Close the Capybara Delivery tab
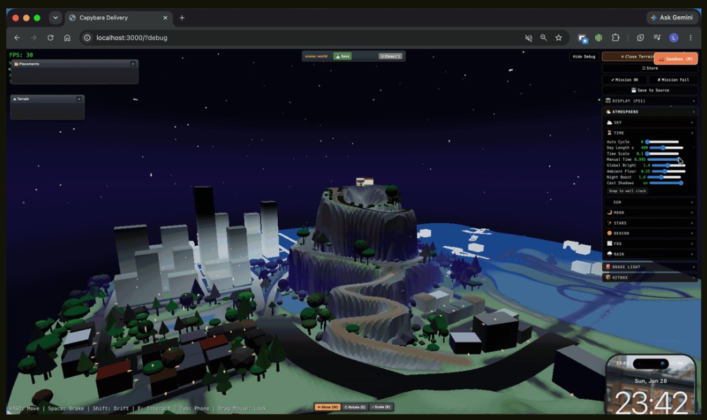 165,18
